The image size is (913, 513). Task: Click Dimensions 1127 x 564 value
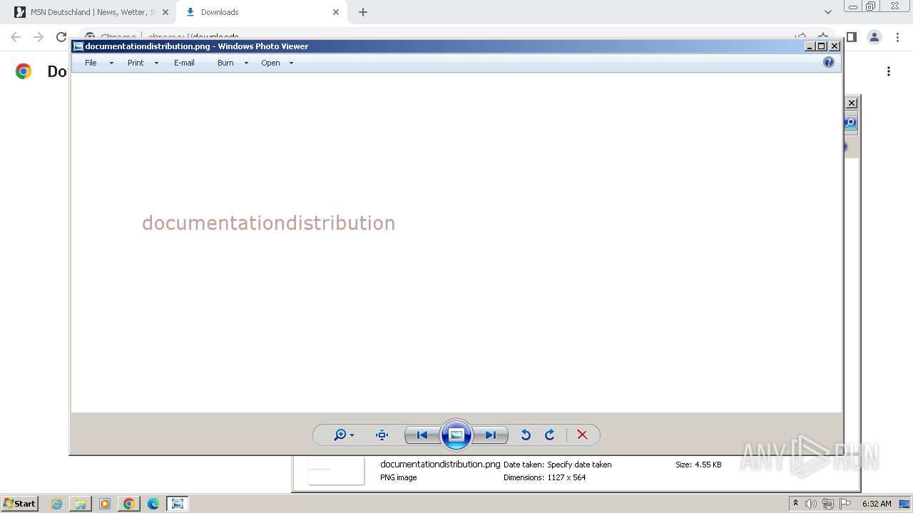(x=566, y=477)
